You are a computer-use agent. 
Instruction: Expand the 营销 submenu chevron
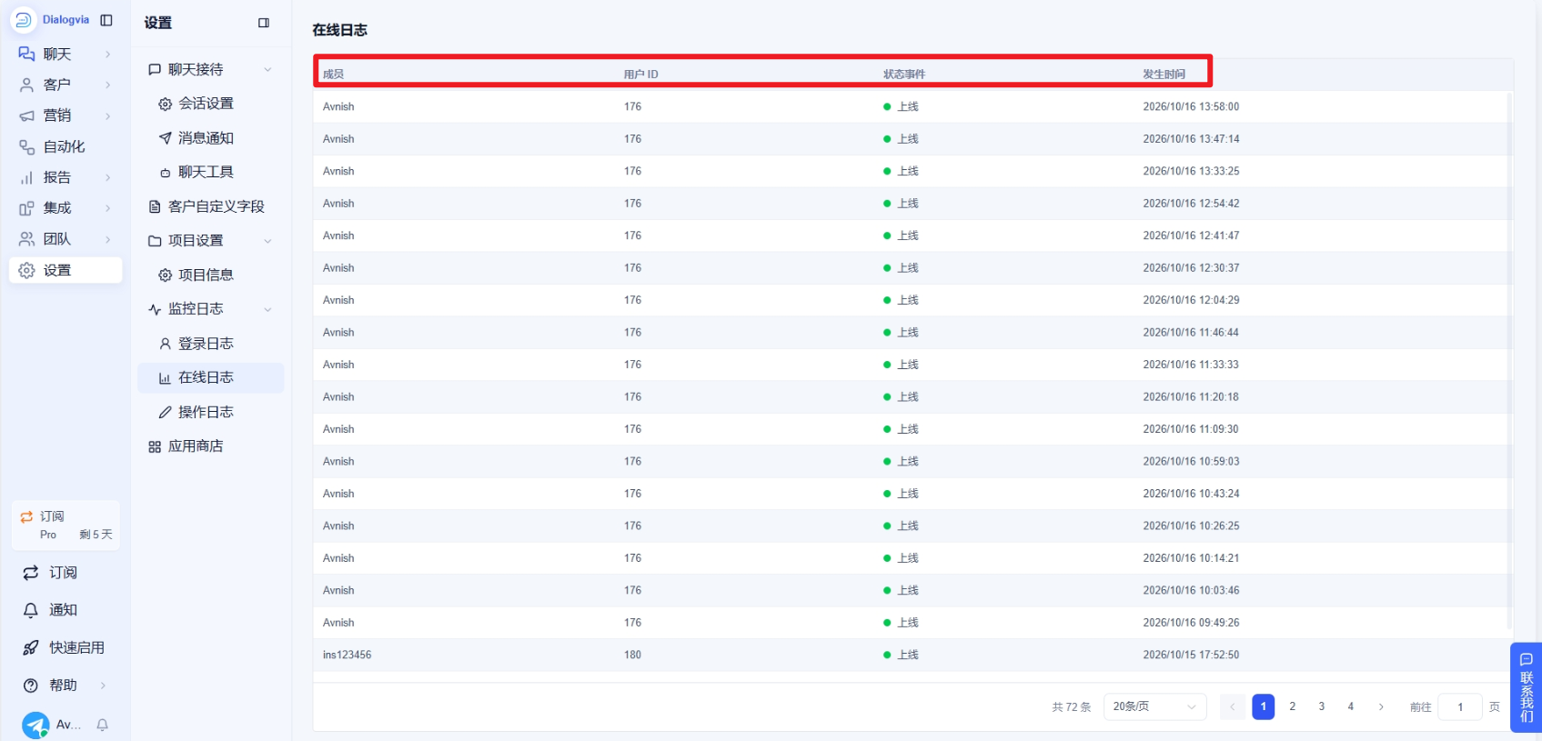click(107, 115)
